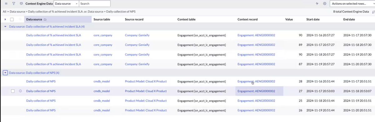375x122 pixels.
Task: Open list personalization gear icon
Action: click(x=325, y=4)
